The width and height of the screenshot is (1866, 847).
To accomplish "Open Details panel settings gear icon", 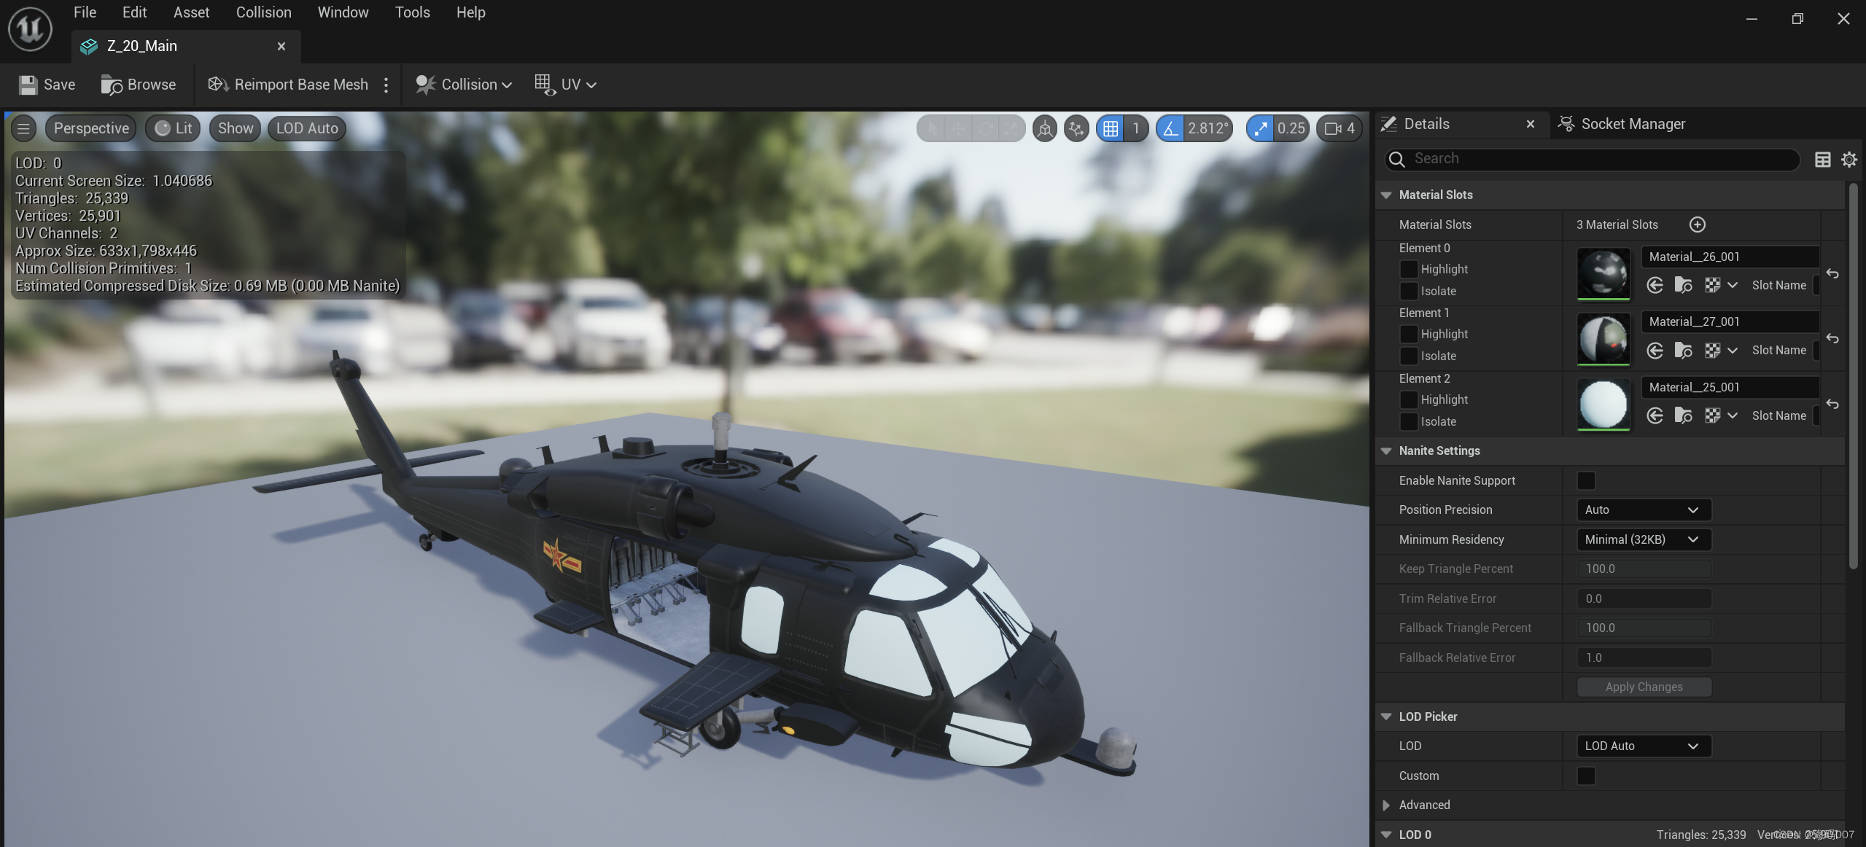I will tap(1848, 159).
